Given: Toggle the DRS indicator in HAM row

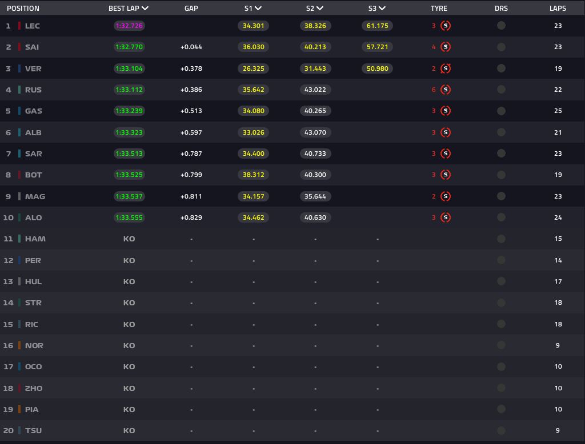Looking at the screenshot, I should (x=501, y=239).
